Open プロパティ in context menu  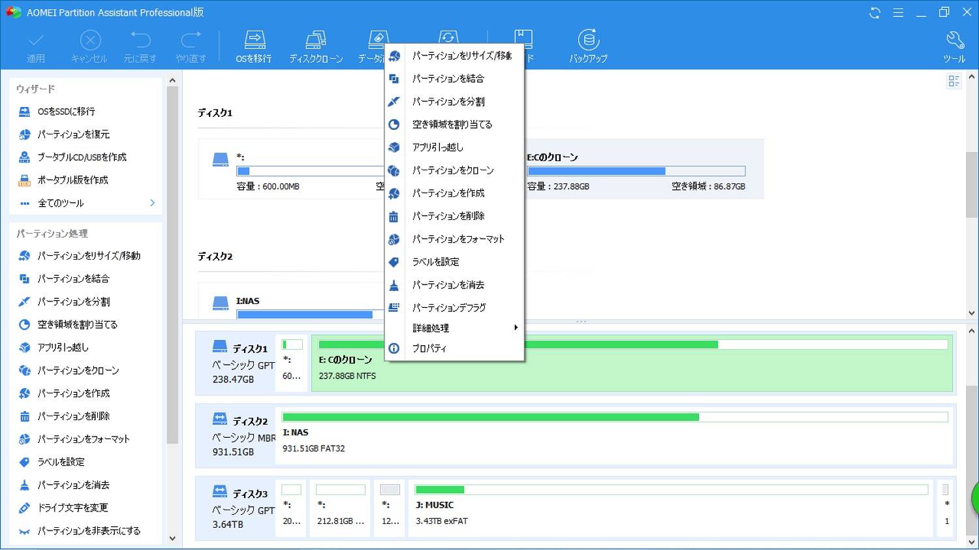pyautogui.click(x=454, y=348)
